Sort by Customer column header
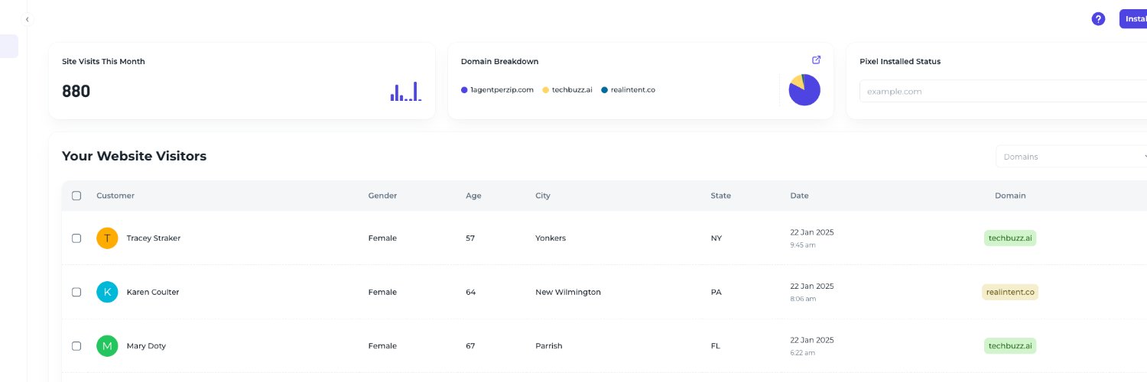The height and width of the screenshot is (382, 1147). click(115, 196)
